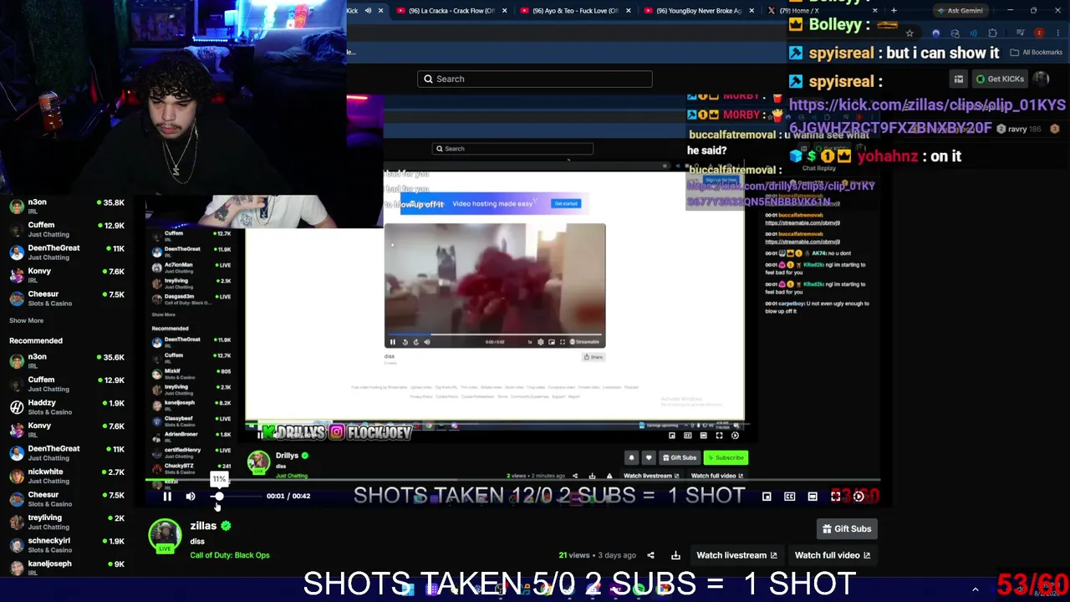Open mini-player on the main 00:42 clip

767,497
